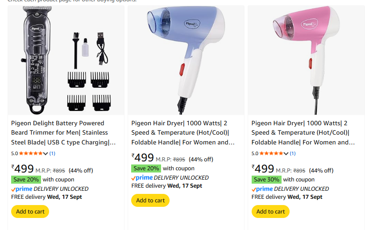Click the Prime logo under blue hair dryer

pos(142,178)
